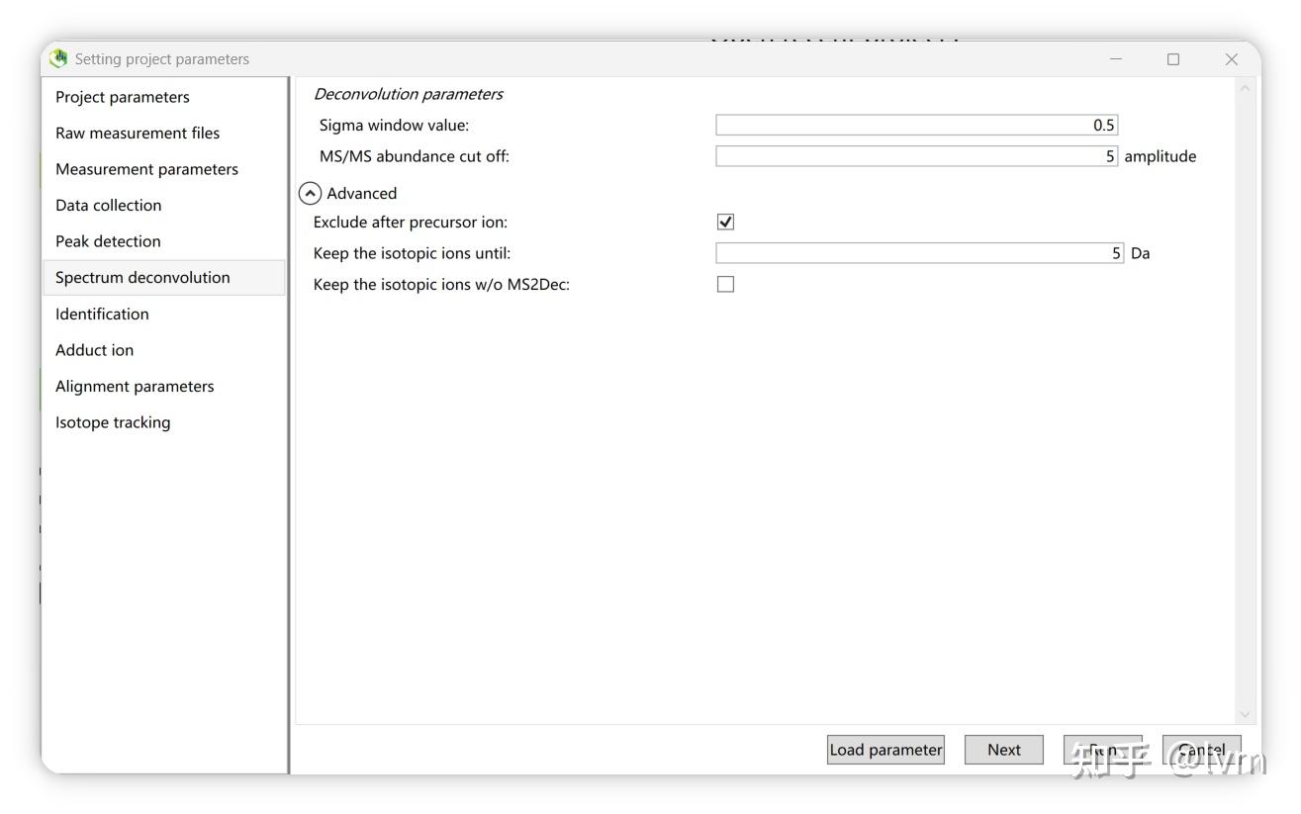Click the MS-DIAL app icon in title bar
Image resolution: width=1301 pixels, height=814 pixels.
coord(59,58)
